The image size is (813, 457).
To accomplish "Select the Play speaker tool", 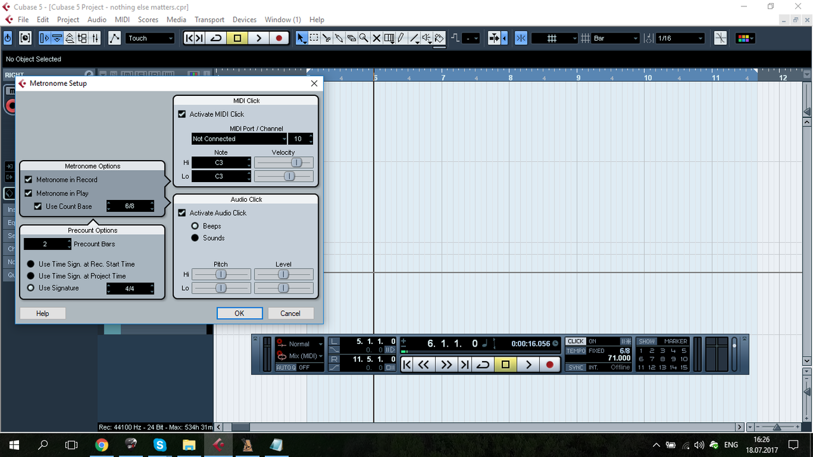I will (427, 38).
